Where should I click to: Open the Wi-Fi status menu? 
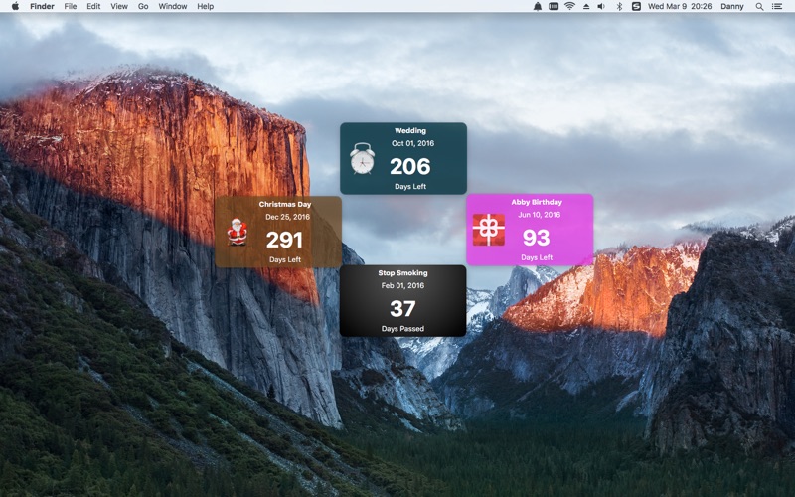pyautogui.click(x=569, y=6)
